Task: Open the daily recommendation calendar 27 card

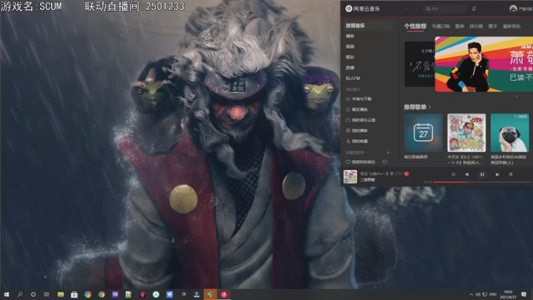Action: (x=423, y=133)
